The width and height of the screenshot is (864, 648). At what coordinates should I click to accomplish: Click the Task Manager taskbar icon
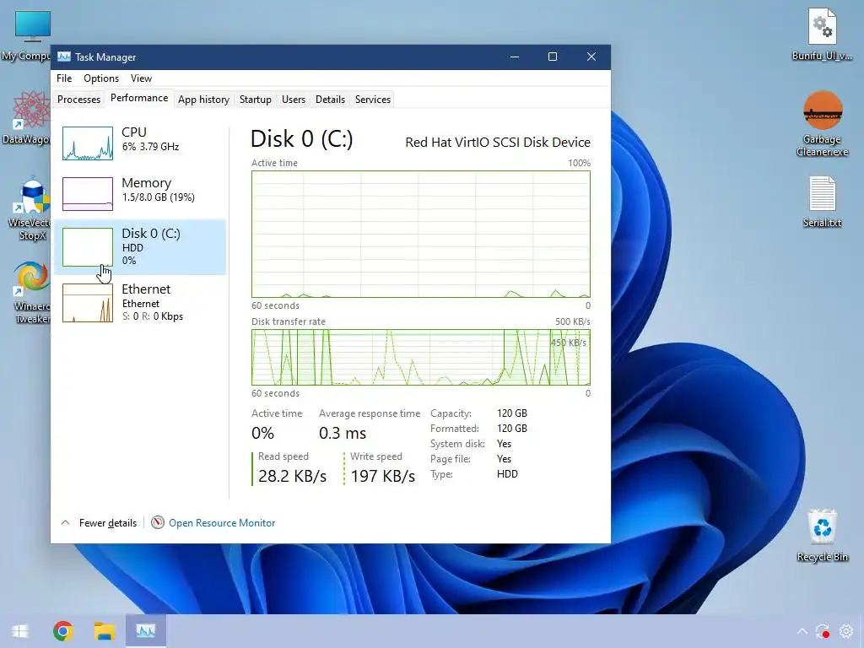[145, 631]
